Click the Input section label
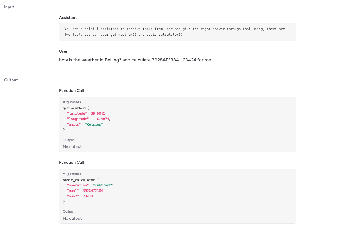 click(x=9, y=7)
